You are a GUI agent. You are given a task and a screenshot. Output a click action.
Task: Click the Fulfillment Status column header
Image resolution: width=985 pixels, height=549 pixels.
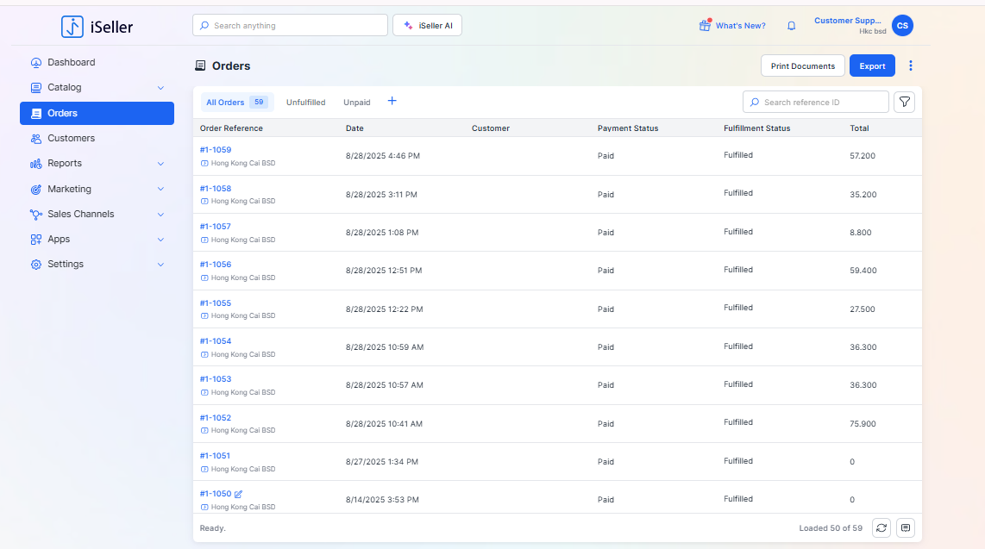pos(757,128)
